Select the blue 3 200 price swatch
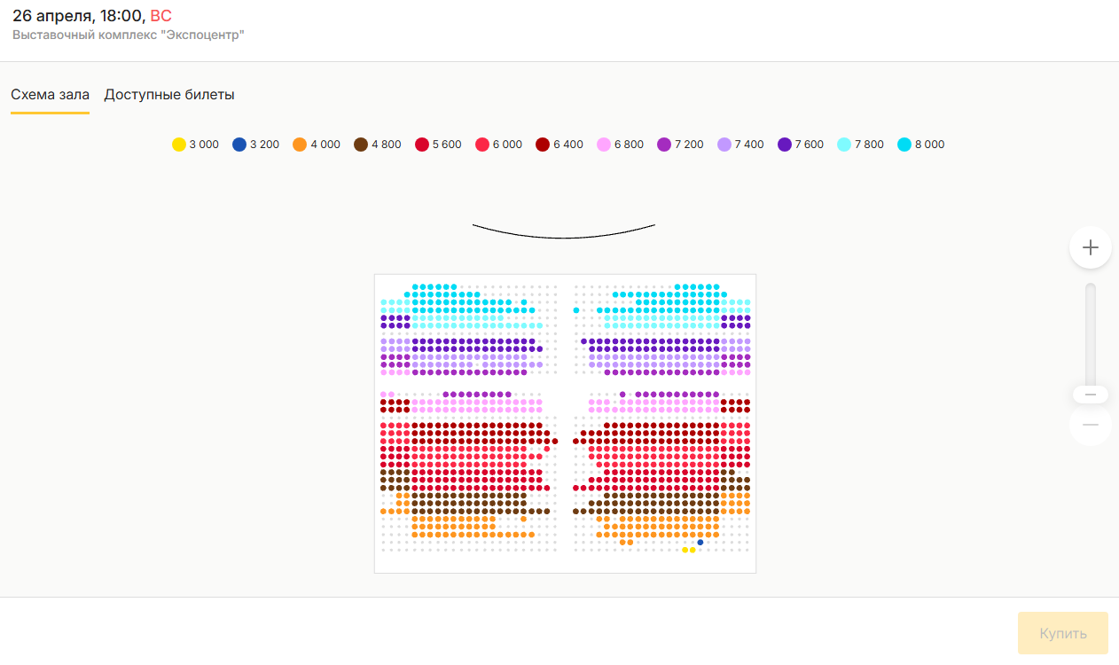Image resolution: width=1119 pixels, height=665 pixels. click(239, 145)
